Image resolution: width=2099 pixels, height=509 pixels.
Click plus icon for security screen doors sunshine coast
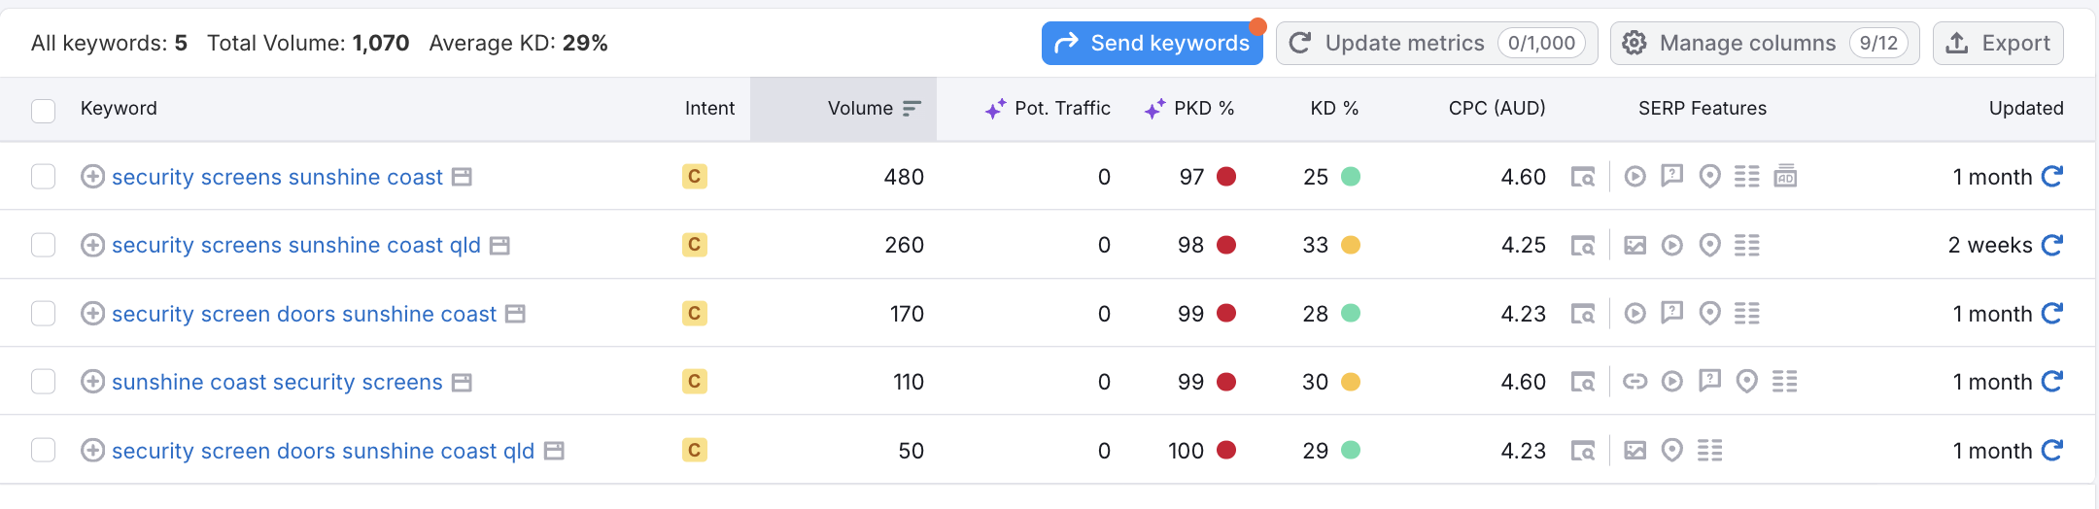coord(92,314)
